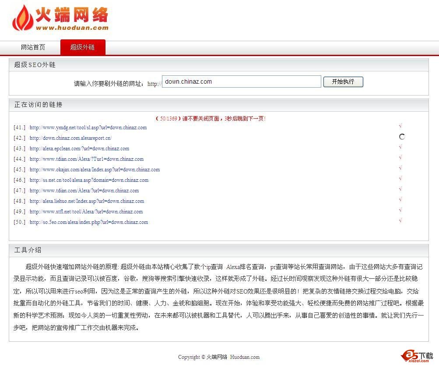
Task: Click the red progress text 50/1369
Action: coord(211,119)
